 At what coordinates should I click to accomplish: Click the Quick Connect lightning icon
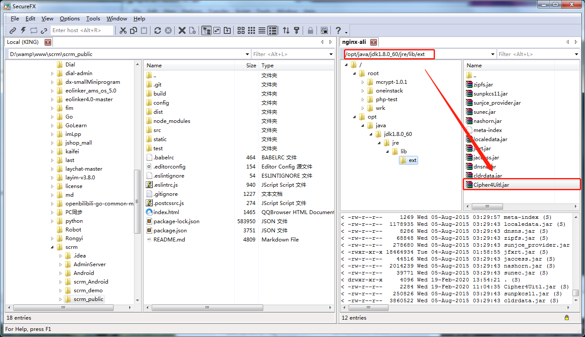[23, 30]
